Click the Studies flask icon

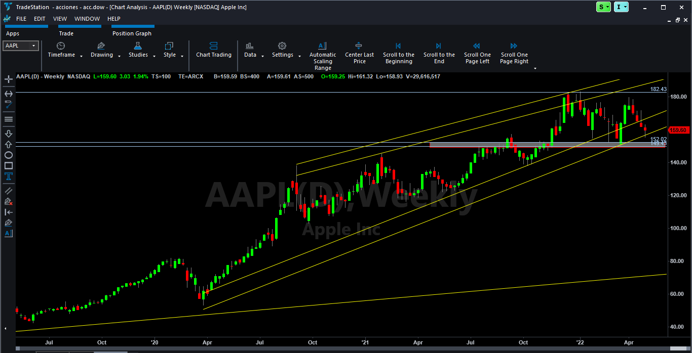pyautogui.click(x=138, y=46)
